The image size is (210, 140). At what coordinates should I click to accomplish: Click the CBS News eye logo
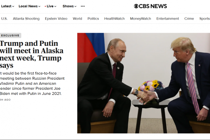[136, 6]
